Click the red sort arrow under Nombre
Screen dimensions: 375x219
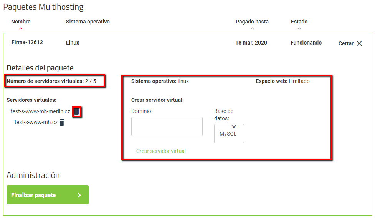[21, 28]
